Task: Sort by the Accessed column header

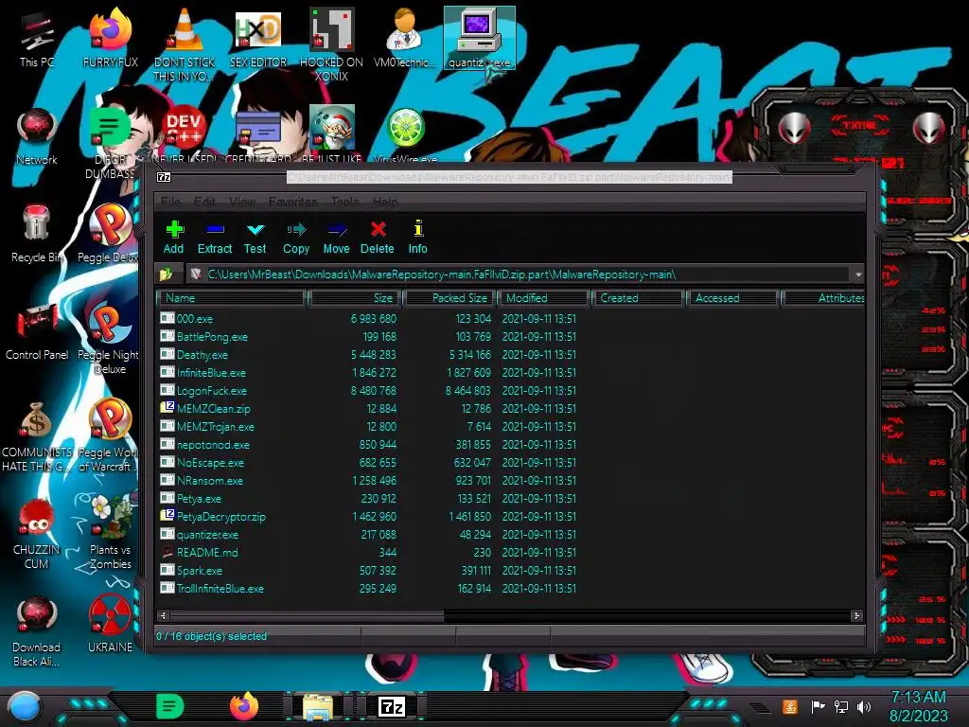Action: coord(733,298)
